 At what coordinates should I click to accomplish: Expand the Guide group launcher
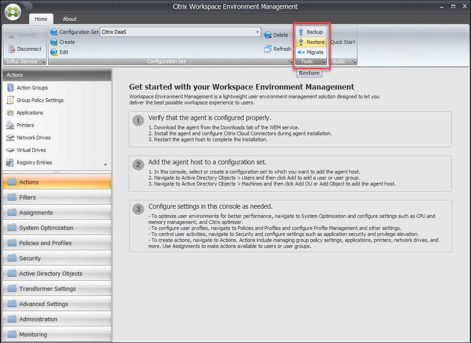point(354,61)
